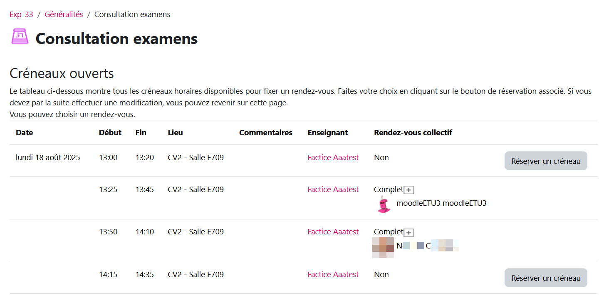The height and width of the screenshot is (297, 609).
Task: Click the moodleETU3 pink avatar picture
Action: point(384,204)
